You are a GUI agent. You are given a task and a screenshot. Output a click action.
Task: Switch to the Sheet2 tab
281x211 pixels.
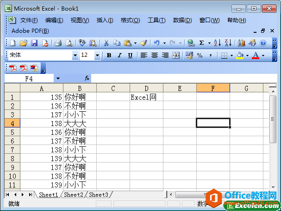74,194
